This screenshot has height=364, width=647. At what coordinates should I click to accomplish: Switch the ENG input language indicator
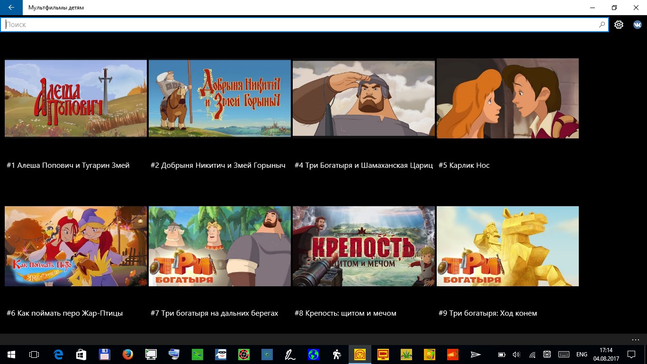coord(582,355)
